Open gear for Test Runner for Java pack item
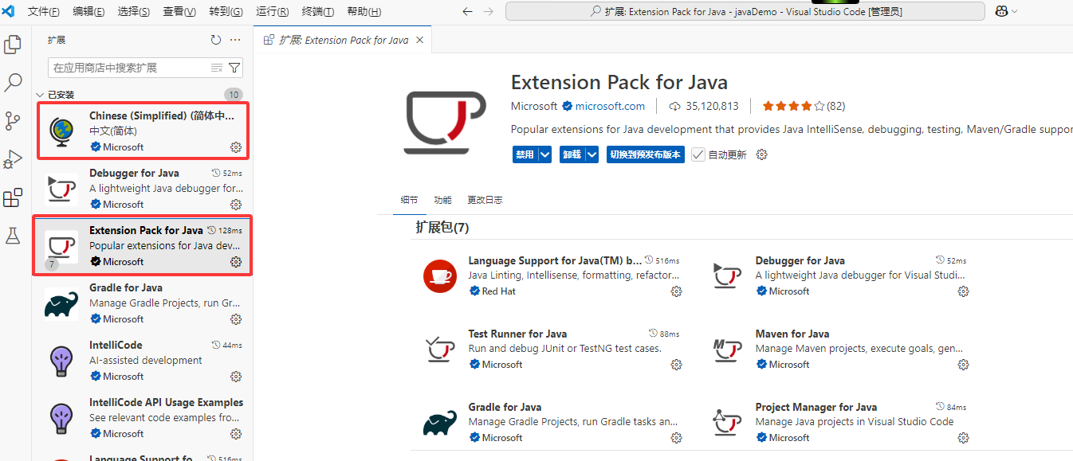Image resolution: width=1073 pixels, height=461 pixels. pos(677,365)
